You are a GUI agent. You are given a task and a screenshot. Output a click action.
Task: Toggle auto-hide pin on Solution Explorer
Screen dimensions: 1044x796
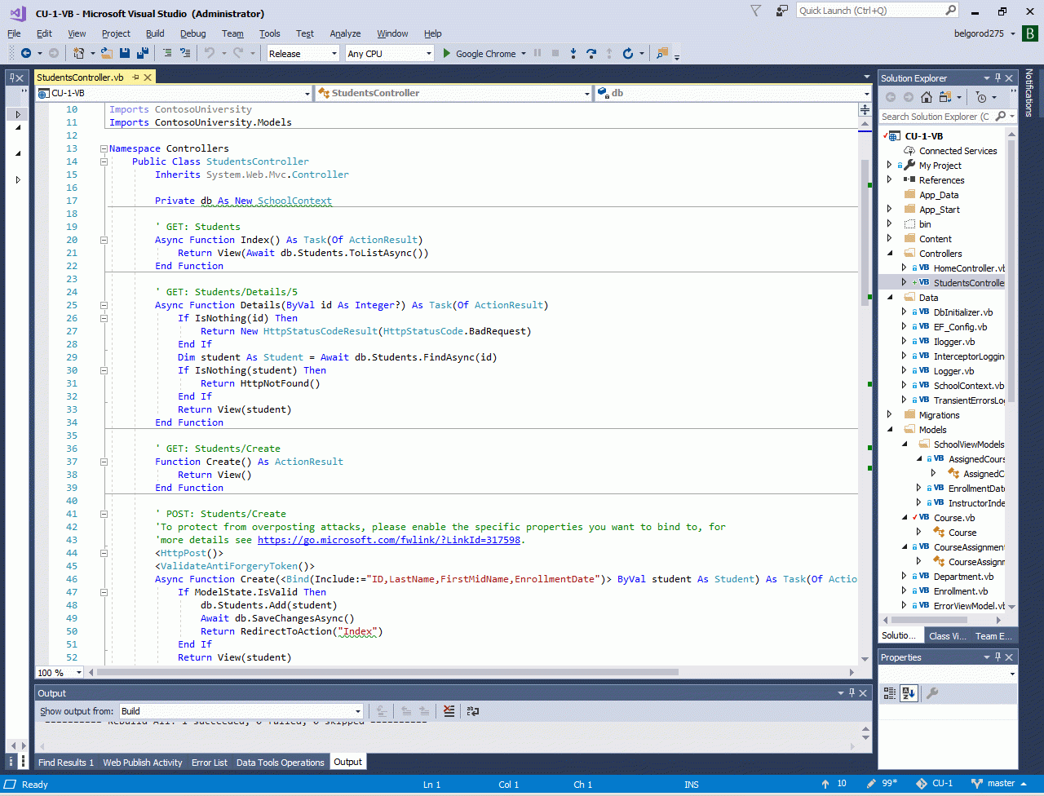point(998,78)
